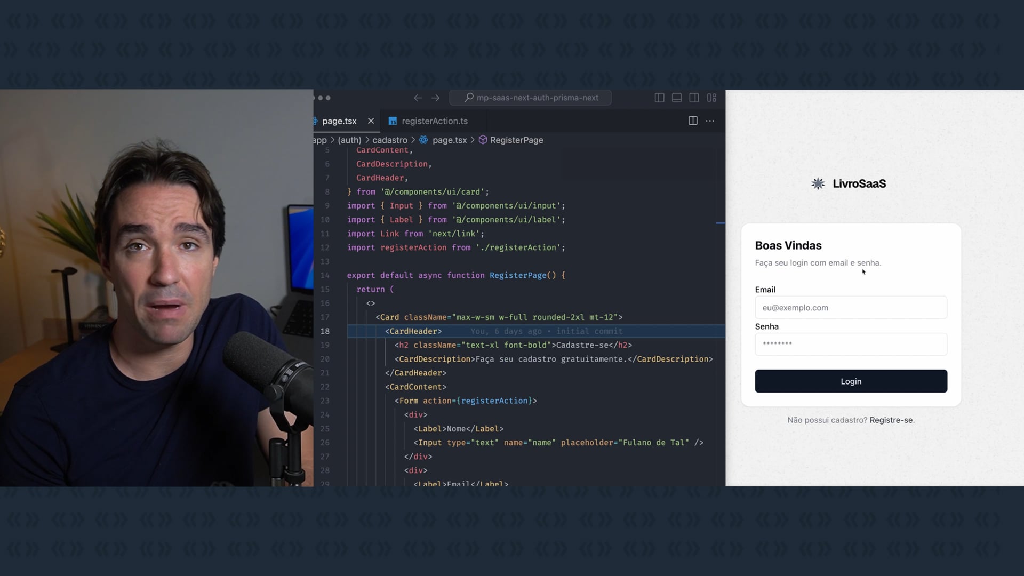Expand RegisterPage breadcrumb symbol
The height and width of the screenshot is (576, 1024).
pos(516,140)
